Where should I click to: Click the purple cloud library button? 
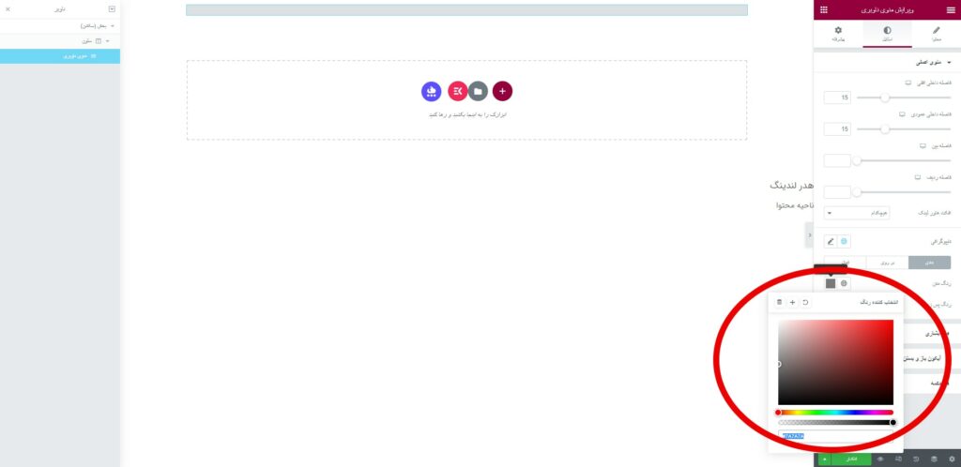coord(432,91)
